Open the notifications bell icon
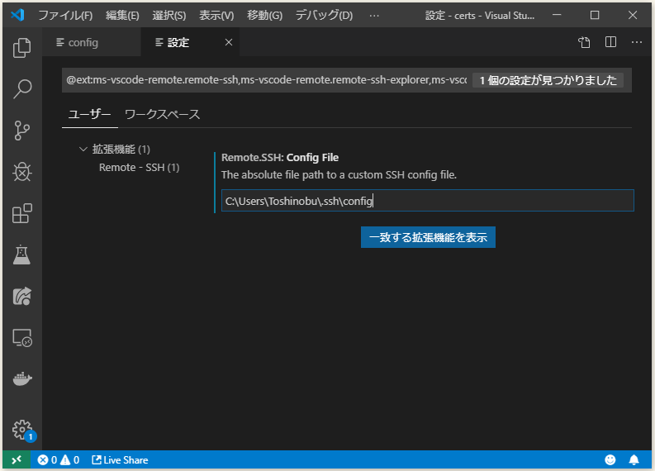655x471 pixels. tap(634, 460)
